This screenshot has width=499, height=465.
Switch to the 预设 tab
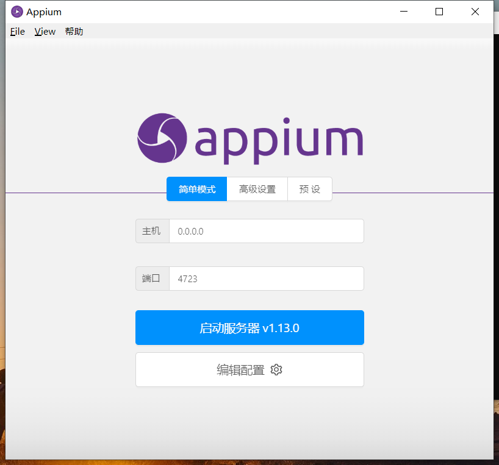point(309,189)
